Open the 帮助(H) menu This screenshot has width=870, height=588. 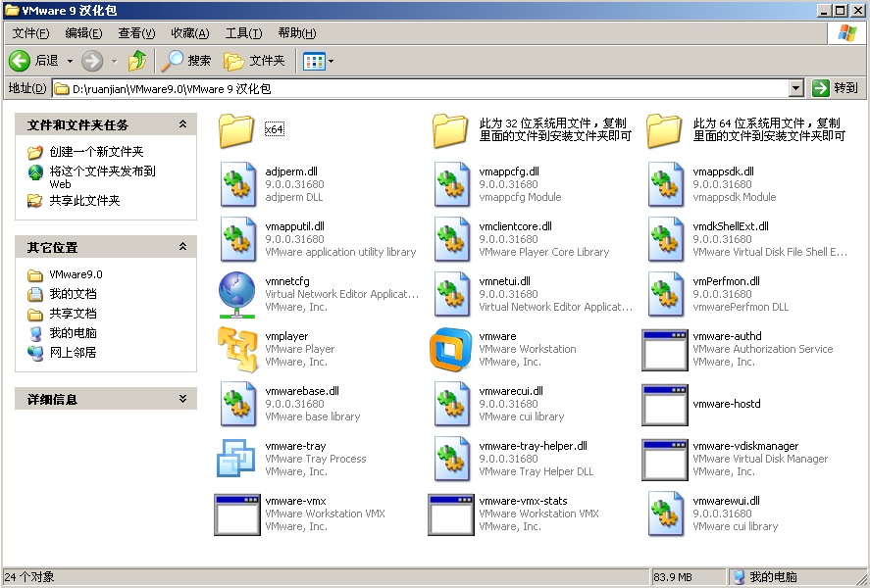coord(297,33)
